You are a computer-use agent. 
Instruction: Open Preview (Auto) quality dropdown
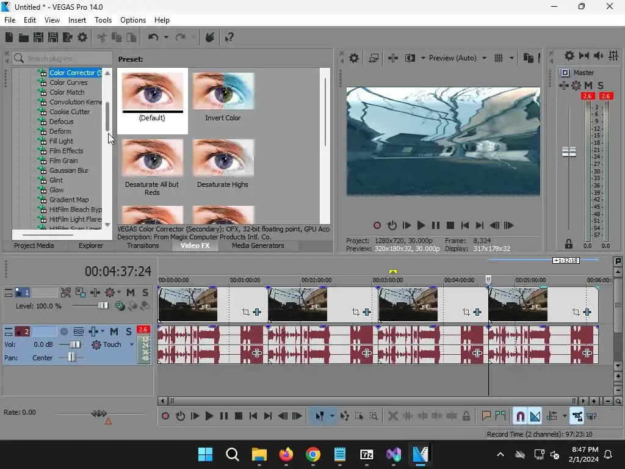click(484, 58)
